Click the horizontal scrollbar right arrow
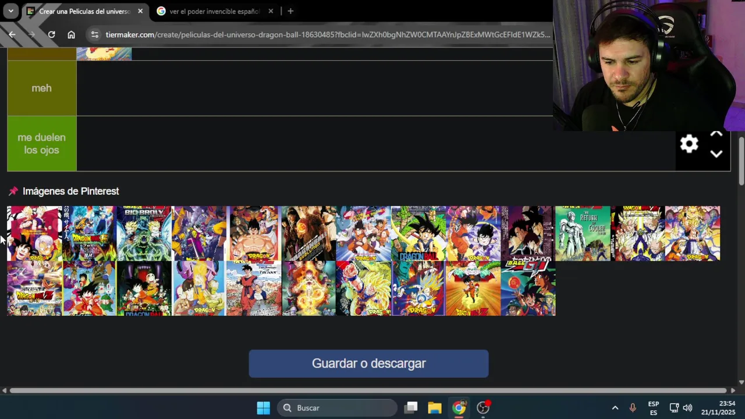Screen dimensions: 745x419 pos(733,390)
